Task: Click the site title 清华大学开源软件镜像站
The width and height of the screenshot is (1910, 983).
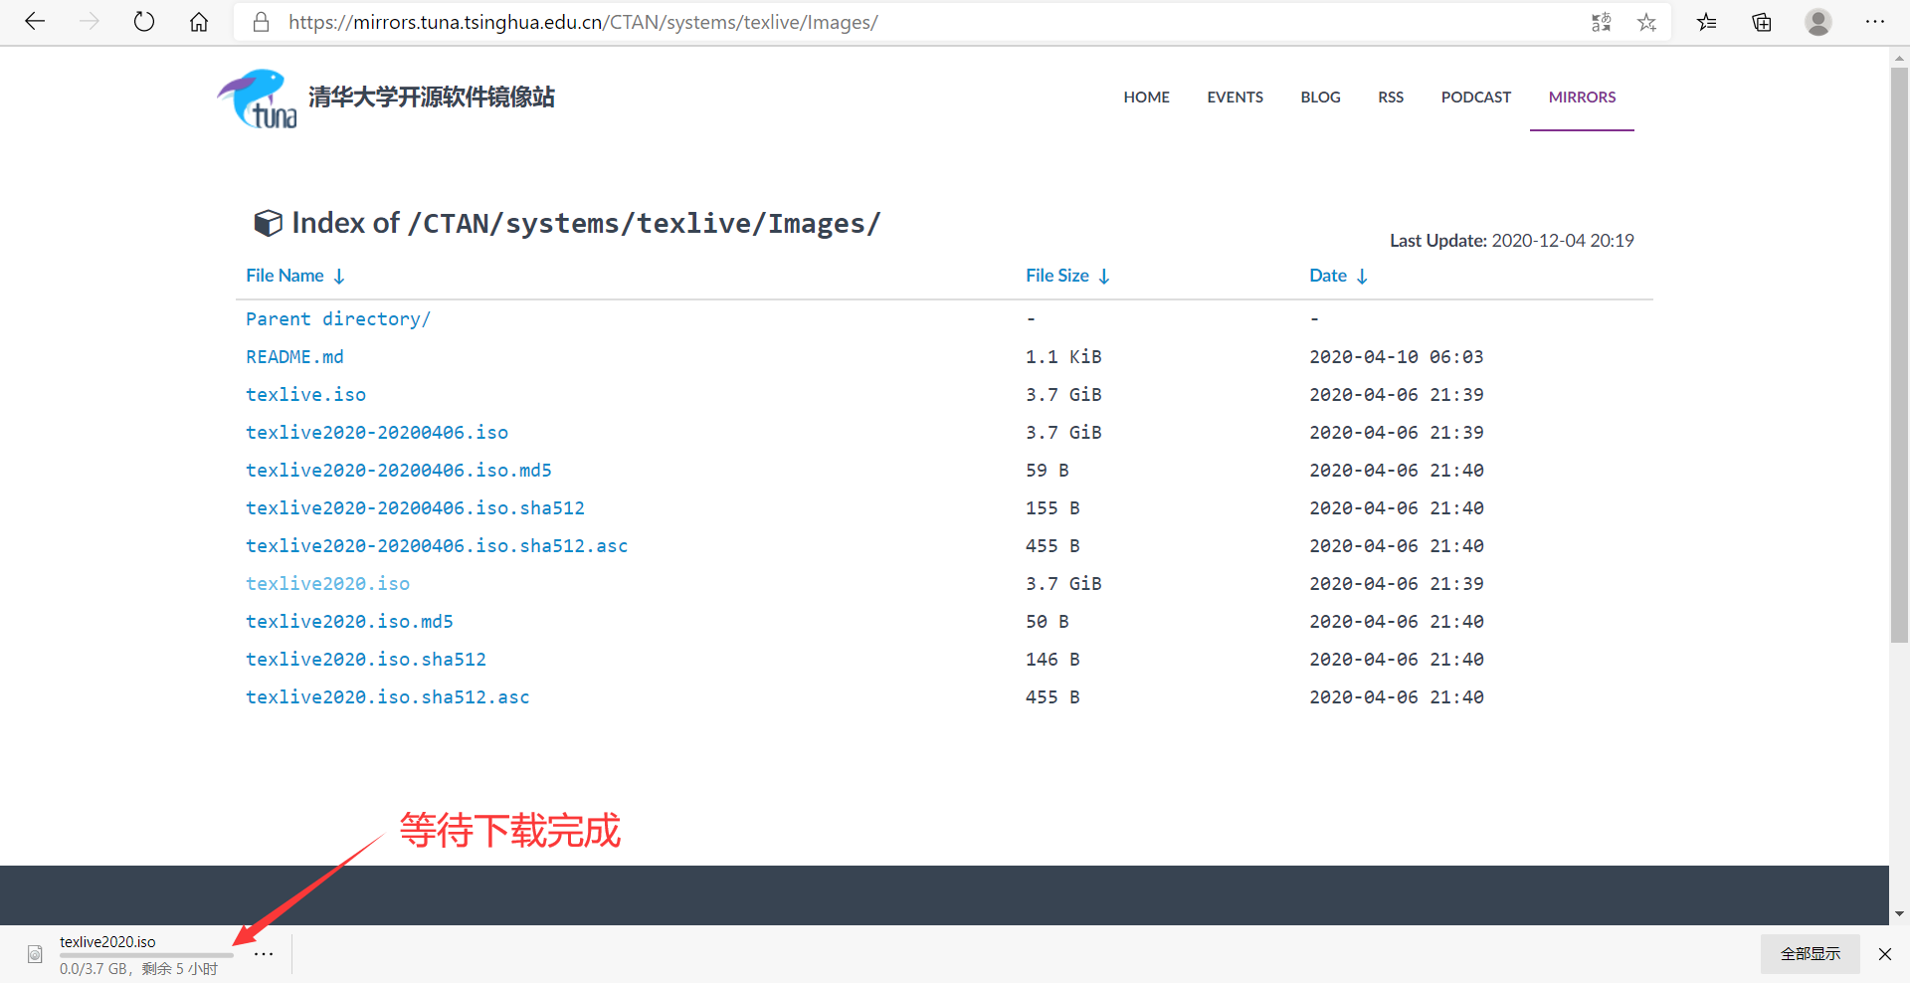Action: pos(432,98)
